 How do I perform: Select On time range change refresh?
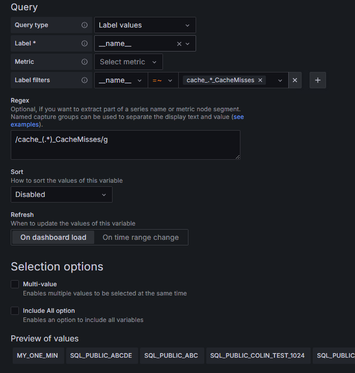[141, 237]
